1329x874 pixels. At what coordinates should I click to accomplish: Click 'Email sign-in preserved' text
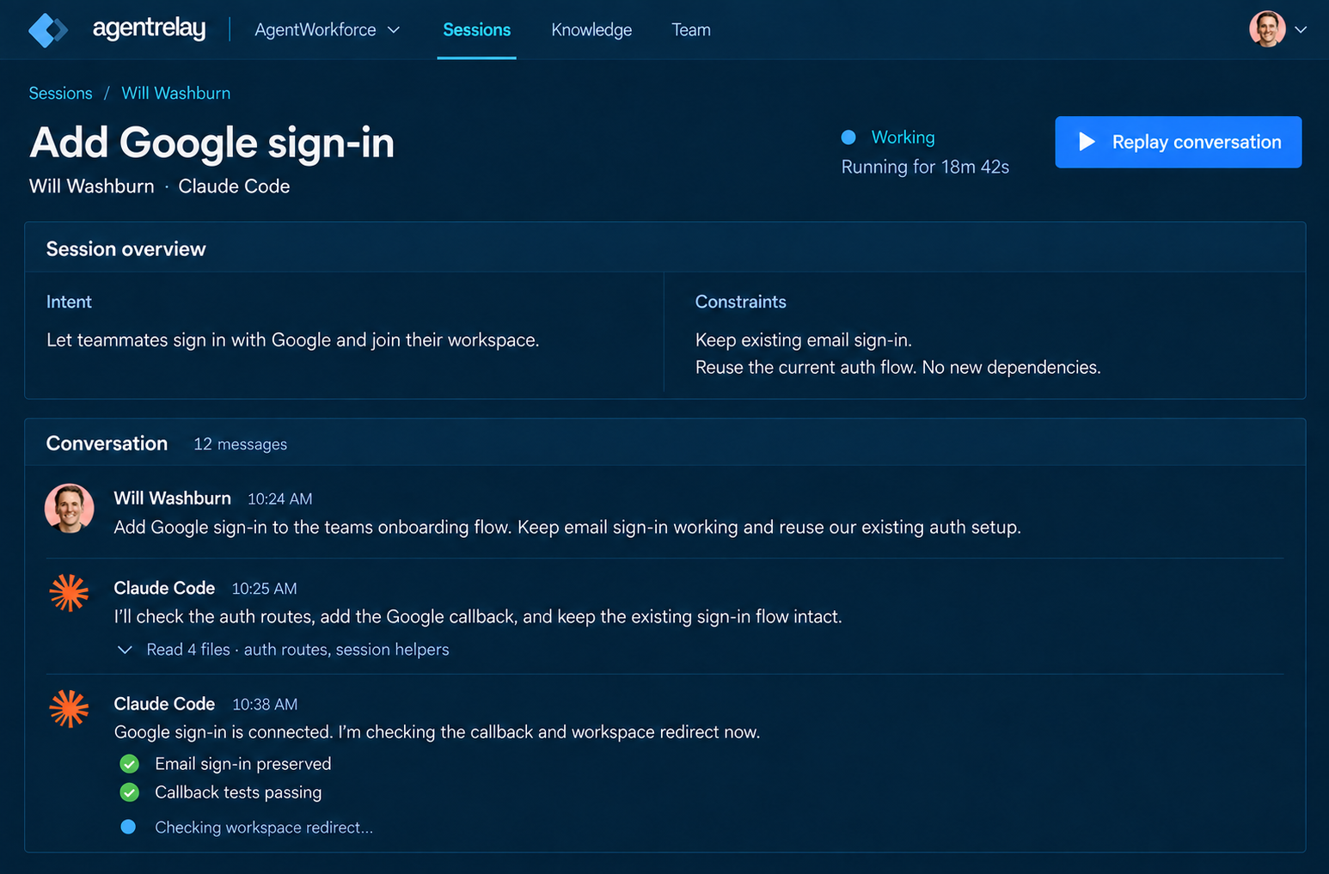(242, 764)
